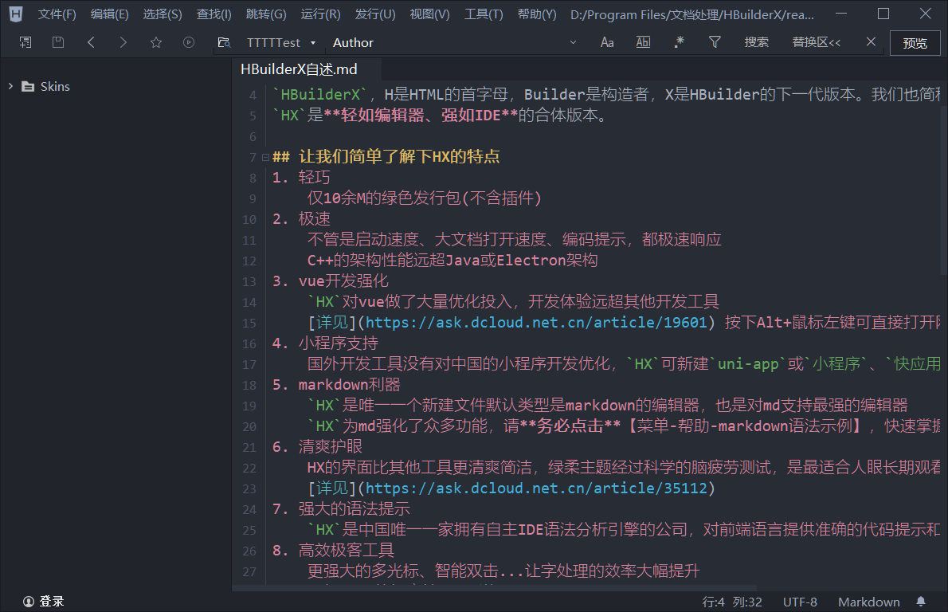Go back with the left arrow

(91, 42)
